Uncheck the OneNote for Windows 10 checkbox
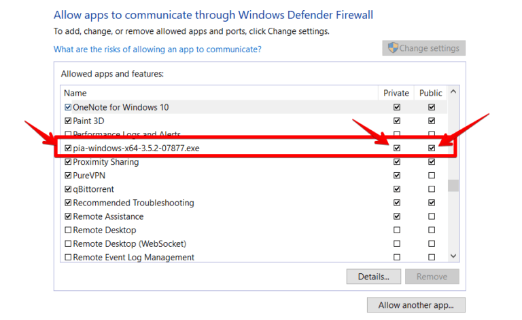 tap(68, 107)
